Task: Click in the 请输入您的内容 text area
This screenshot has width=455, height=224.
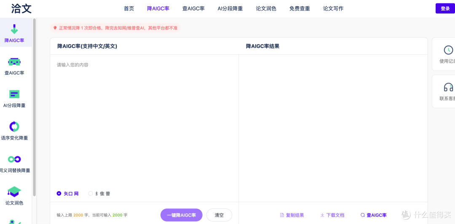Action: (x=144, y=121)
